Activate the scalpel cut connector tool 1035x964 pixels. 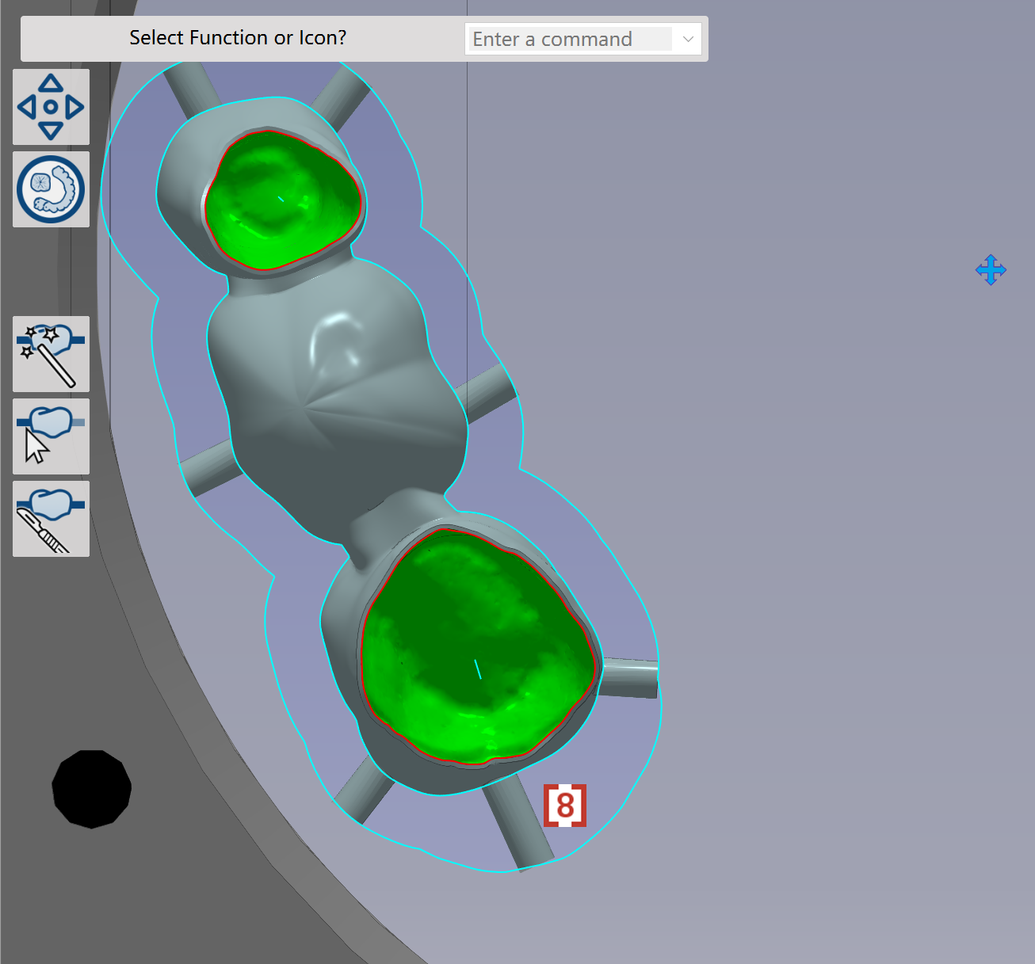[x=51, y=519]
